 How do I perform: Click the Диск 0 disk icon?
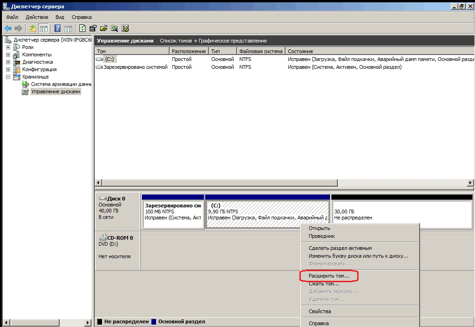(103, 199)
